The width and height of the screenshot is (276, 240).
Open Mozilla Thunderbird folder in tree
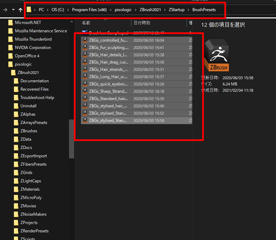[33, 39]
